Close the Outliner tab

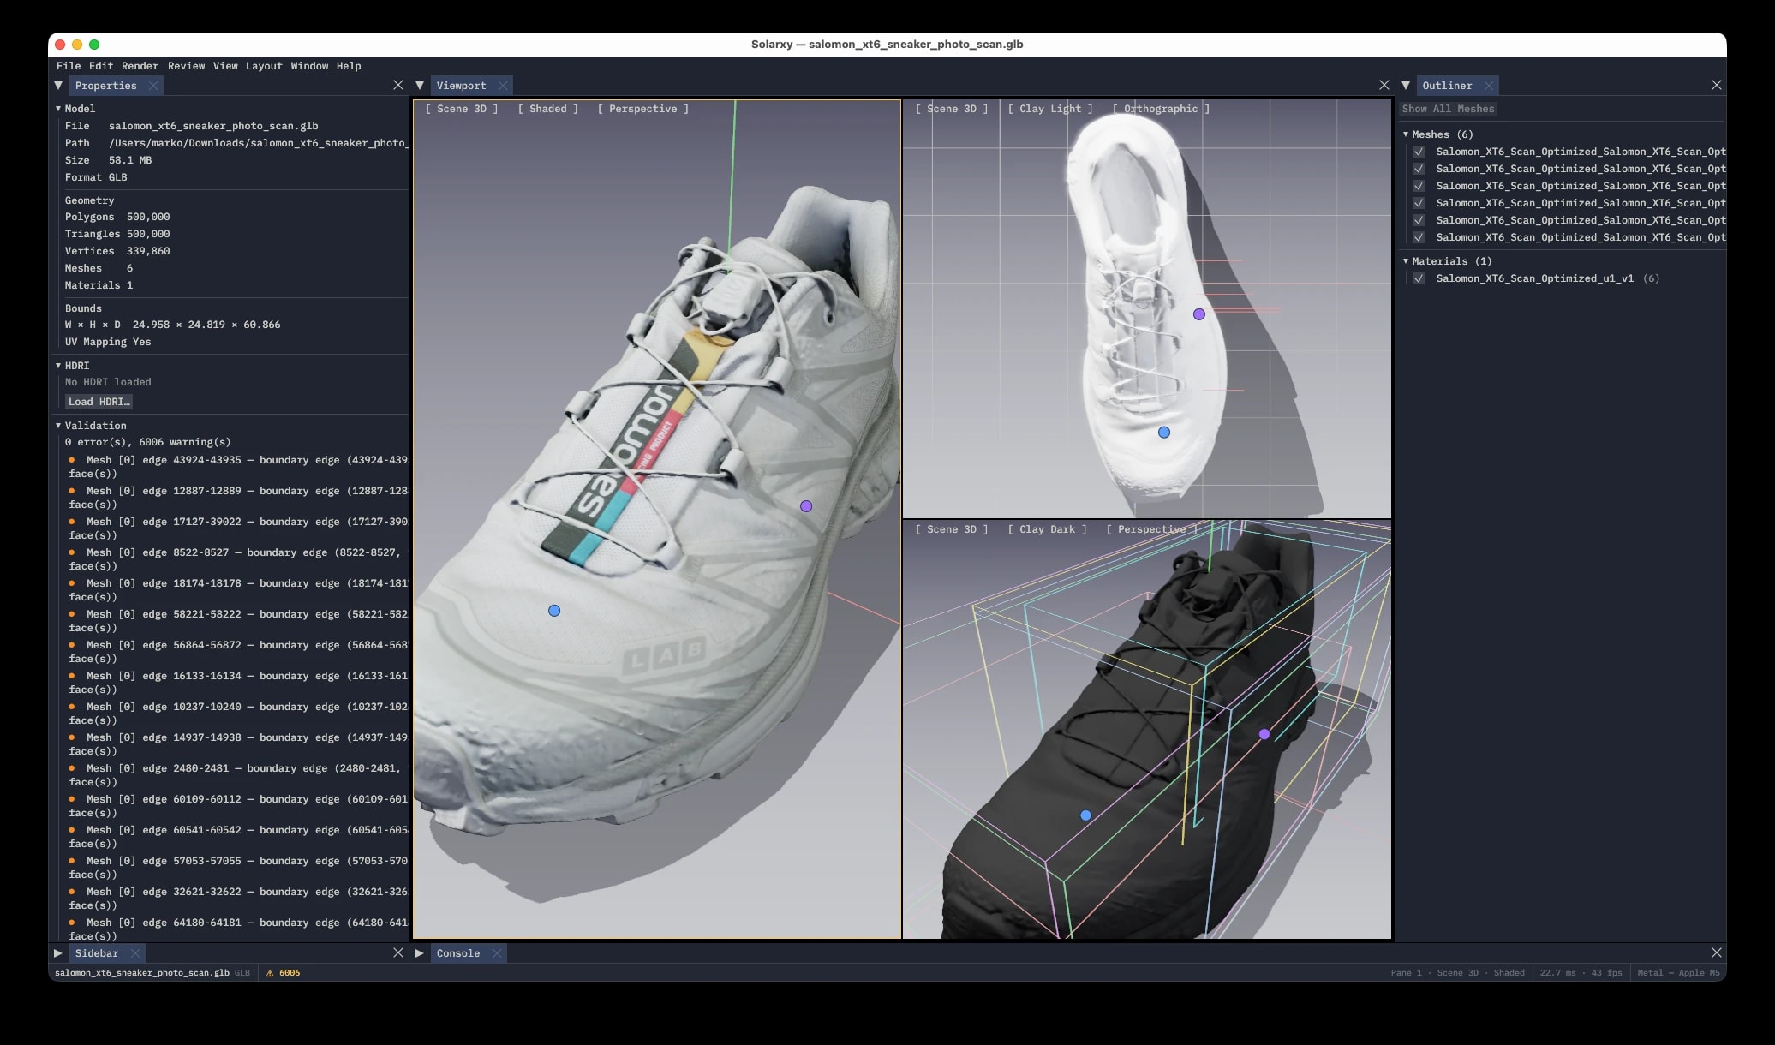coord(1489,86)
